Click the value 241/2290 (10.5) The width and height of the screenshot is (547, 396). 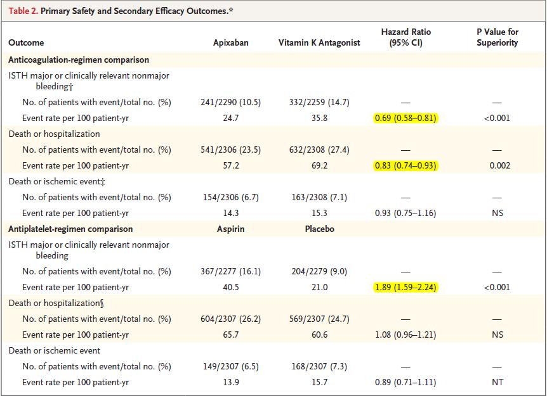point(231,102)
